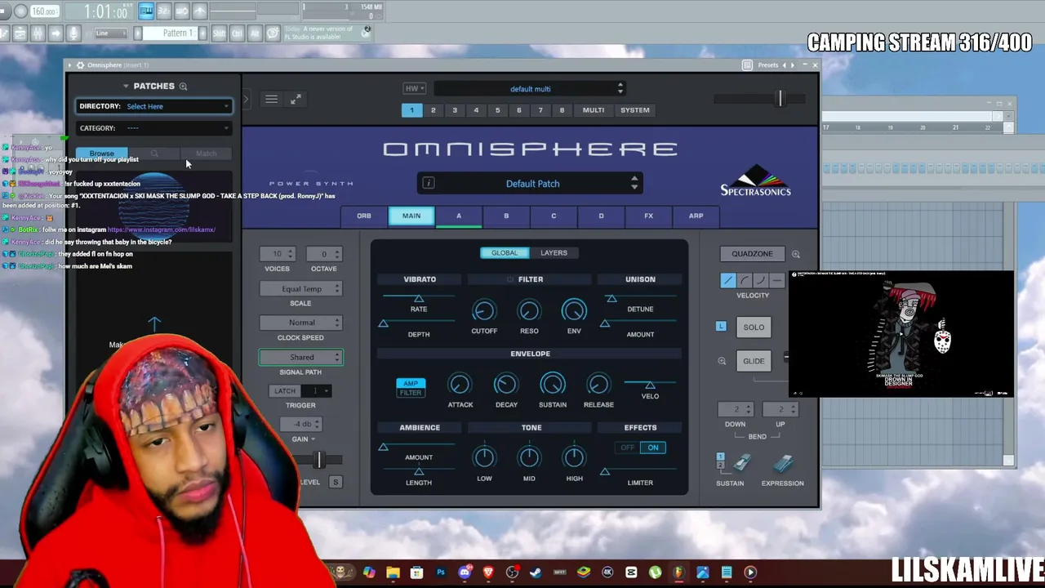
Task: Click the GLIDE button
Action: 754,361
